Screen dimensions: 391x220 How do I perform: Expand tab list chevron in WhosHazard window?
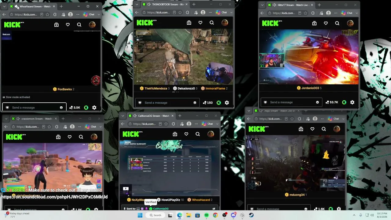pos(4,6)
